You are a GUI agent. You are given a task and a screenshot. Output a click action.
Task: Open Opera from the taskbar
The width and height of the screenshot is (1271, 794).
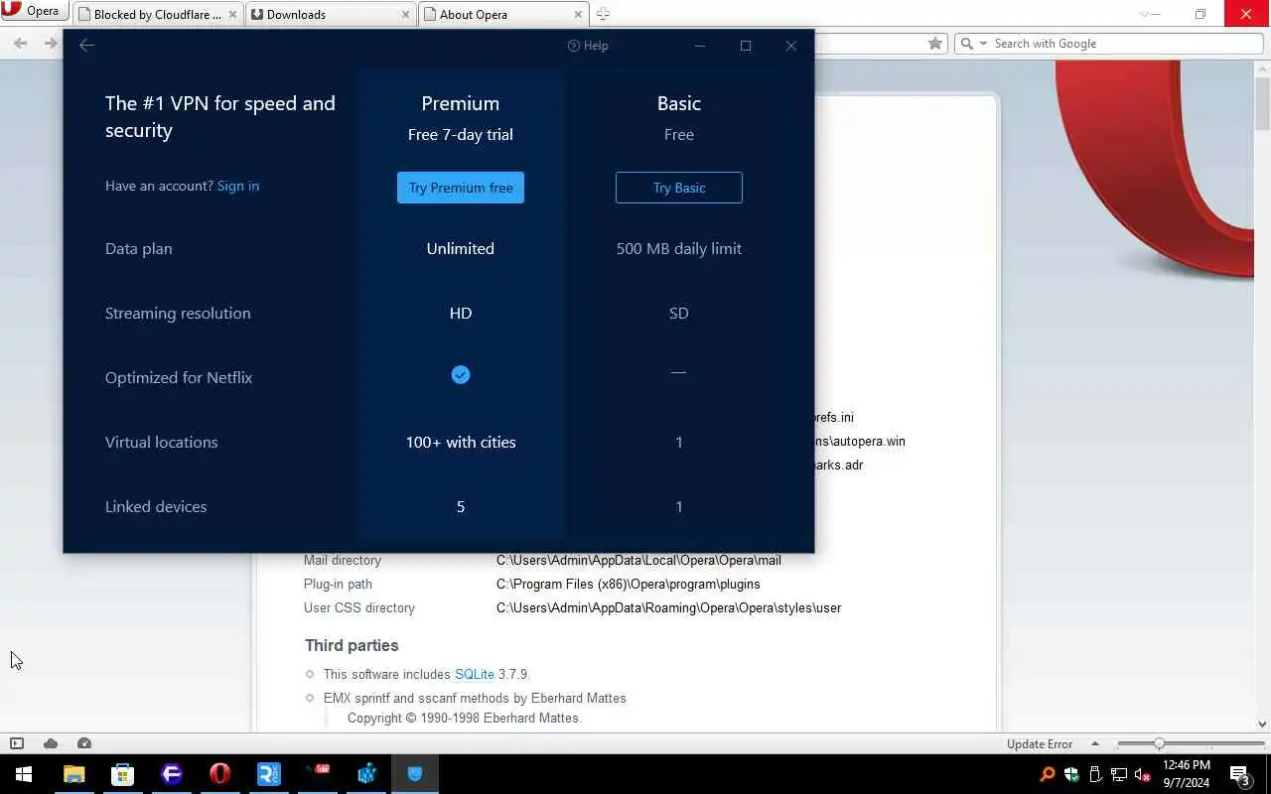pos(219,774)
